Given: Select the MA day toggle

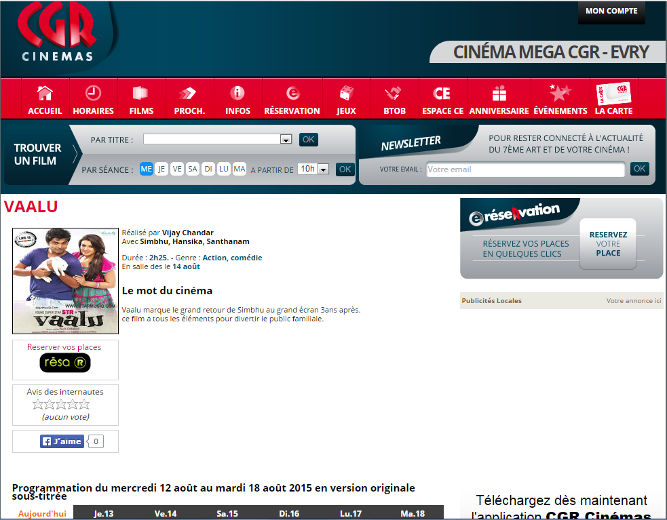Looking at the screenshot, I should (x=240, y=169).
